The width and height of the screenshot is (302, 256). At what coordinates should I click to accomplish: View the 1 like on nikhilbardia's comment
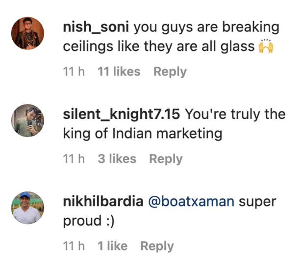pos(113,246)
